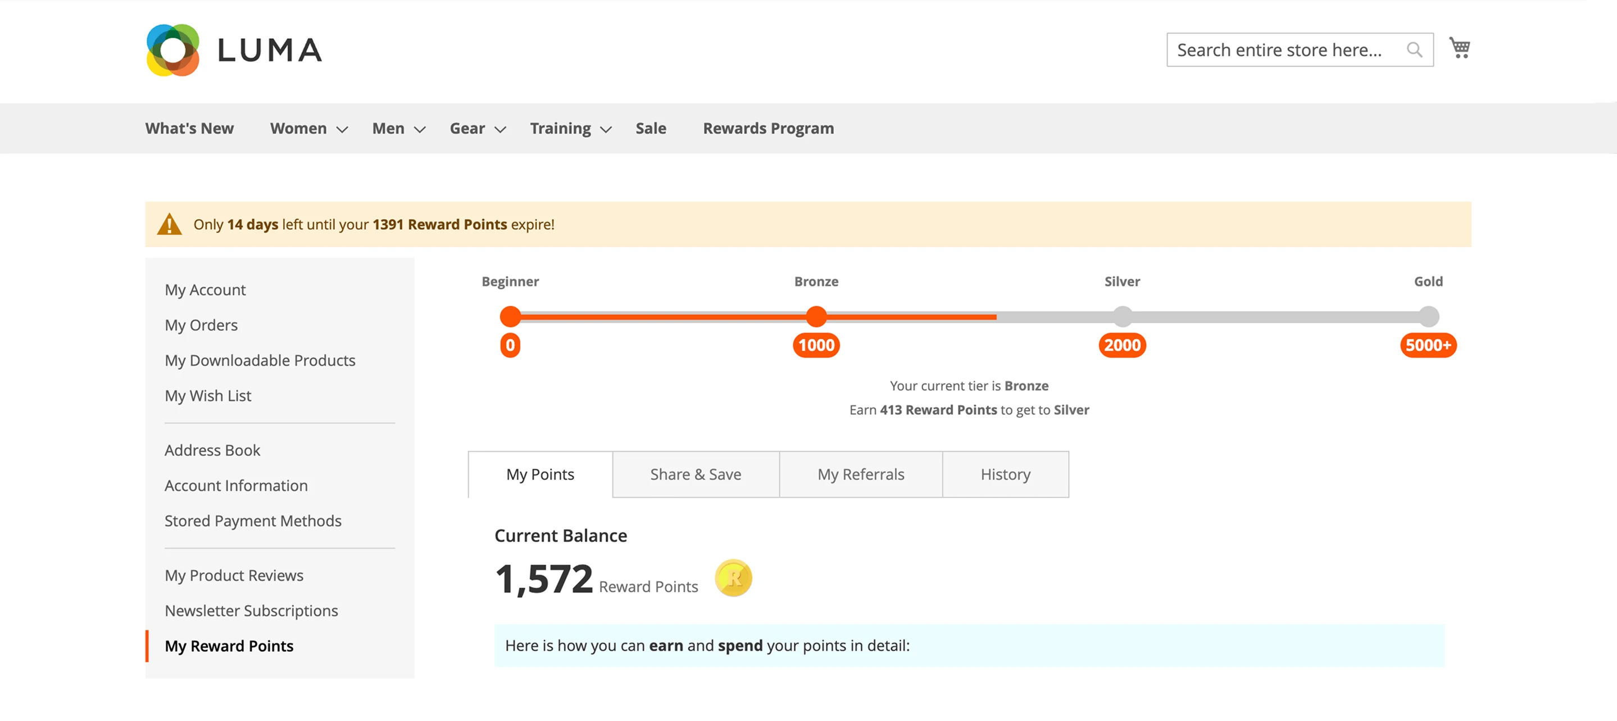Expand the Gear menu dropdown
Image resolution: width=1617 pixels, height=721 pixels.
(x=500, y=129)
